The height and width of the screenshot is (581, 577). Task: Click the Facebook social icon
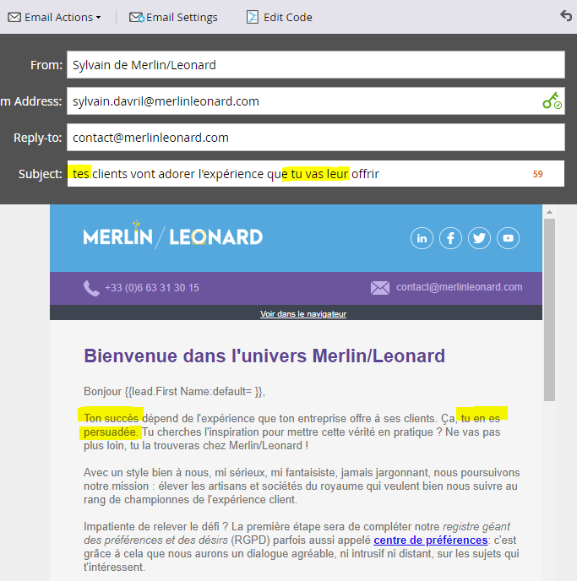coord(450,238)
